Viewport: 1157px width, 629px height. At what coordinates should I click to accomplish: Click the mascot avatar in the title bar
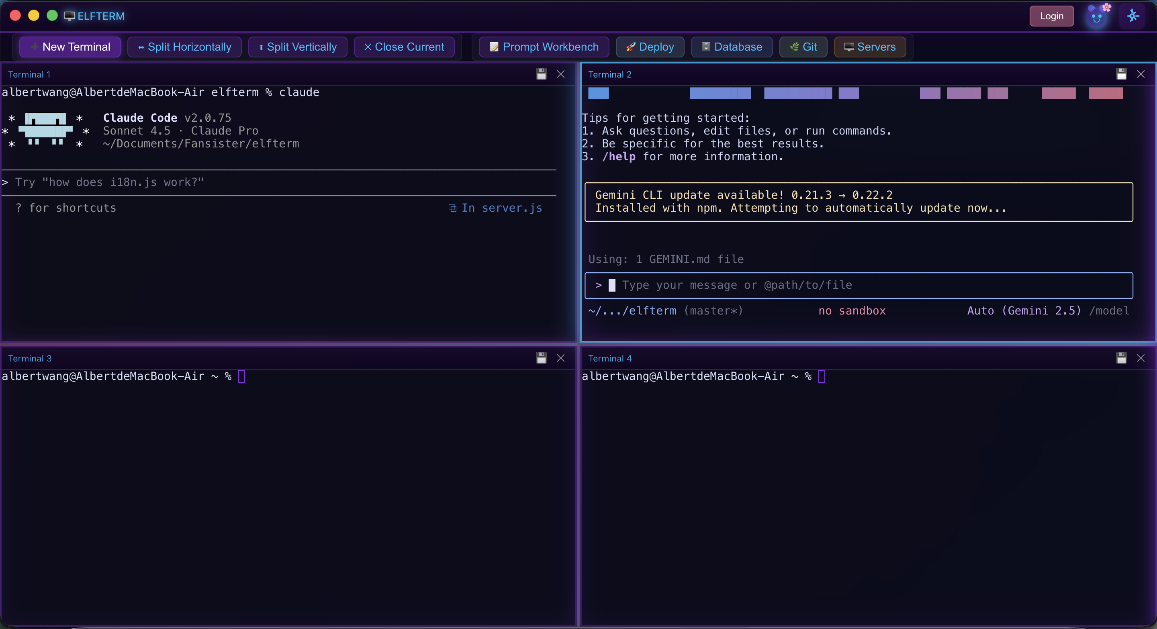[x=1097, y=16]
